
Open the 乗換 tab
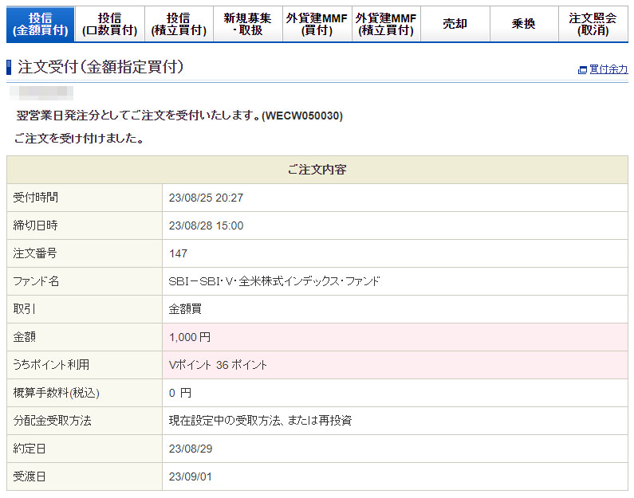click(x=523, y=24)
